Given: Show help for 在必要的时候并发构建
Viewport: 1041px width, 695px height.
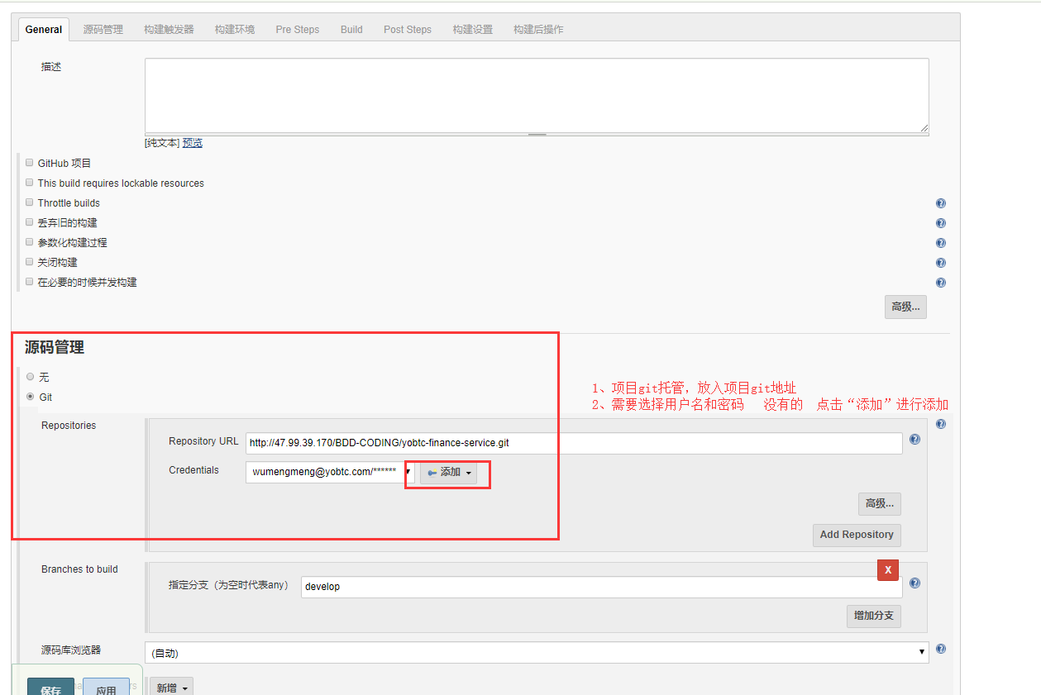Looking at the screenshot, I should [940, 283].
